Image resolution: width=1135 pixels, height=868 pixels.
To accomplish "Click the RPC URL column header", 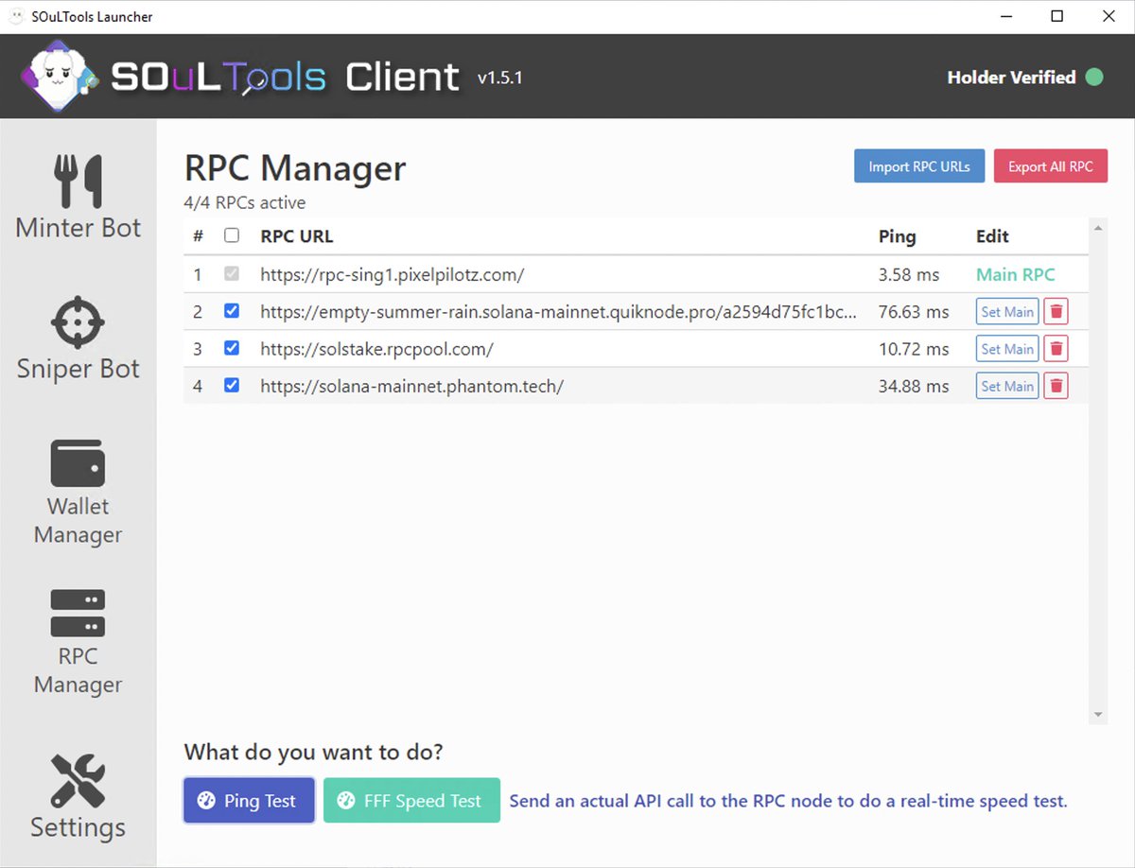I will (x=297, y=236).
